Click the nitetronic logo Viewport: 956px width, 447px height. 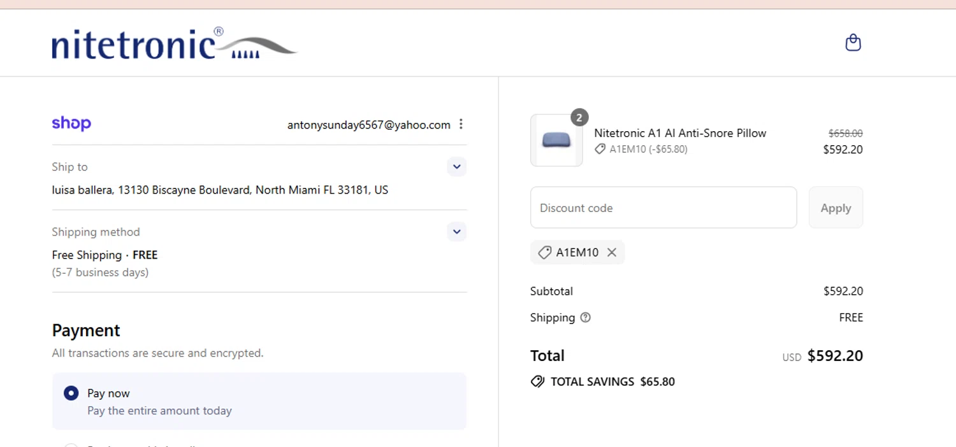(x=174, y=43)
